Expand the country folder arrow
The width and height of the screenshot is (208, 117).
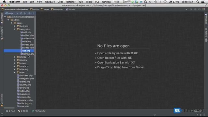[15, 60]
